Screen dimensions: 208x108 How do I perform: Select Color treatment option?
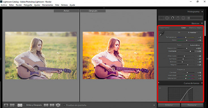tap(183, 28)
